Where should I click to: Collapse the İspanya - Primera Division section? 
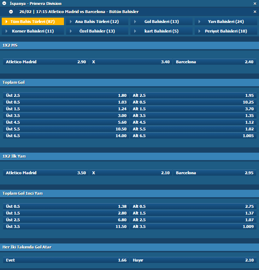tap(4, 3)
